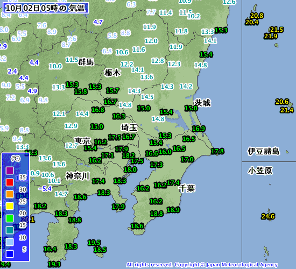Select the 21.5 island temperature reading
296x269 pixels.
(277, 30)
